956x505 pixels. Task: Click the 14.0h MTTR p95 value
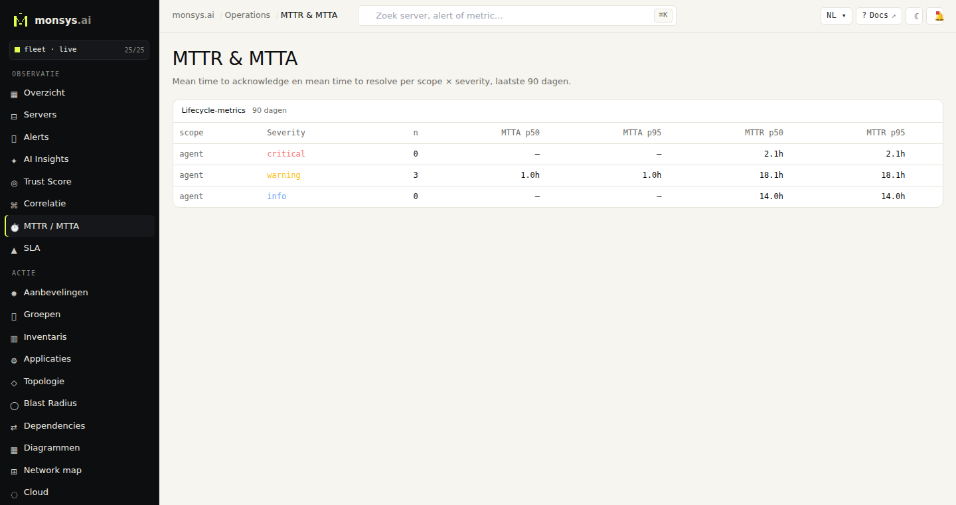[893, 196]
